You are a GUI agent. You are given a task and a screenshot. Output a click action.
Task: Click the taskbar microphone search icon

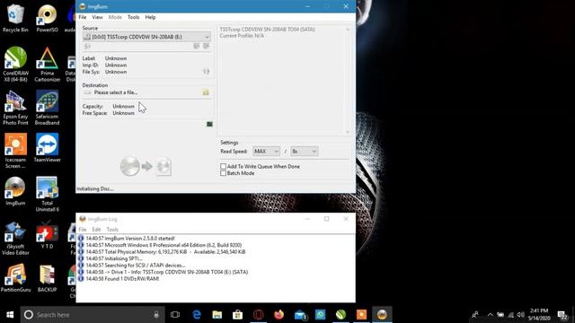(x=156, y=315)
